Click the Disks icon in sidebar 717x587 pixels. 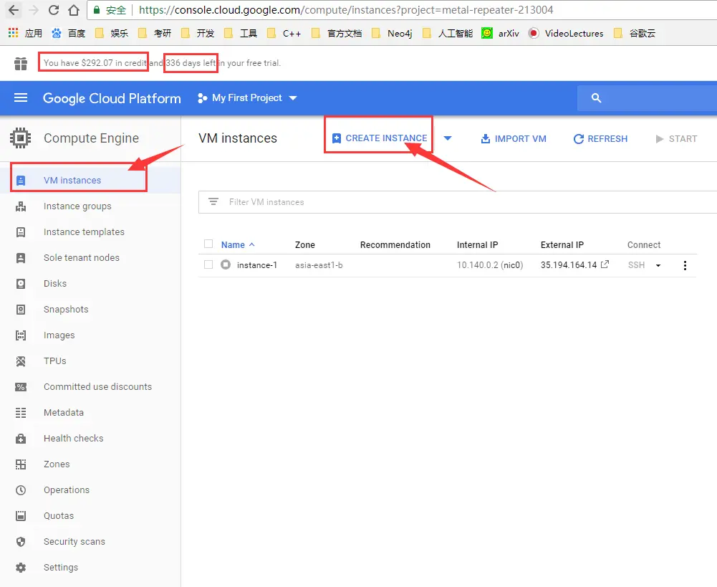[x=21, y=284]
